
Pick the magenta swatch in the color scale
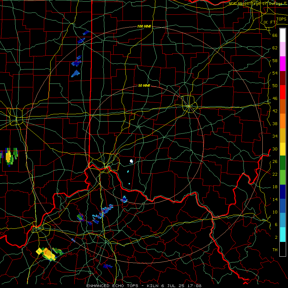[283, 64]
